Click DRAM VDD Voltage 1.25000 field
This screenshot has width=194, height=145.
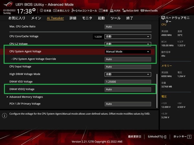[128, 82]
